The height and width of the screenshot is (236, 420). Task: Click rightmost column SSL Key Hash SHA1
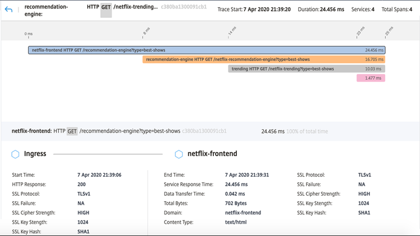click(x=364, y=213)
